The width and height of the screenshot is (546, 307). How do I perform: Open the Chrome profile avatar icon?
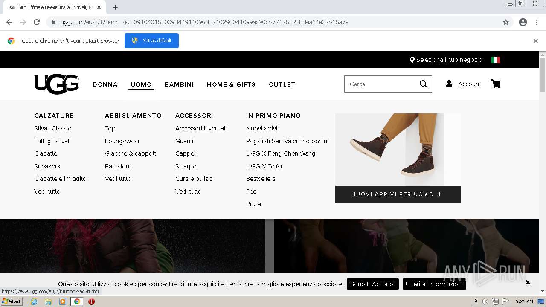(523, 22)
